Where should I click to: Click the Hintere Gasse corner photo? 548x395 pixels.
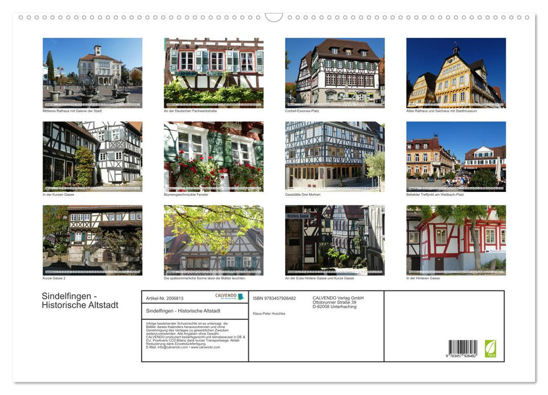pos(334,239)
